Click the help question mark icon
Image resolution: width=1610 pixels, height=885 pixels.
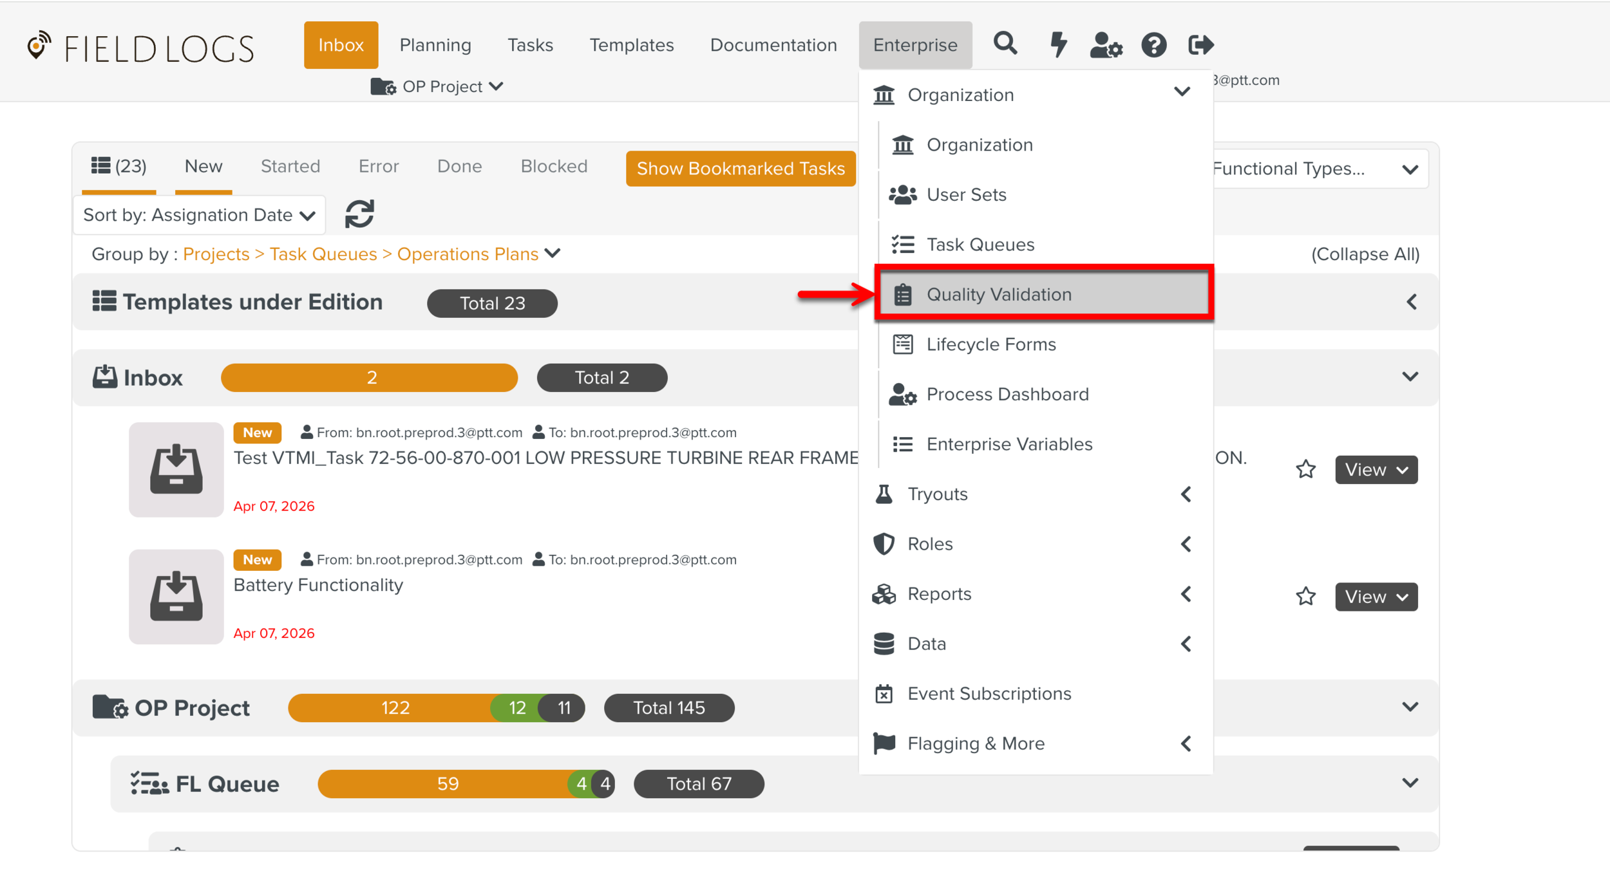click(1153, 45)
